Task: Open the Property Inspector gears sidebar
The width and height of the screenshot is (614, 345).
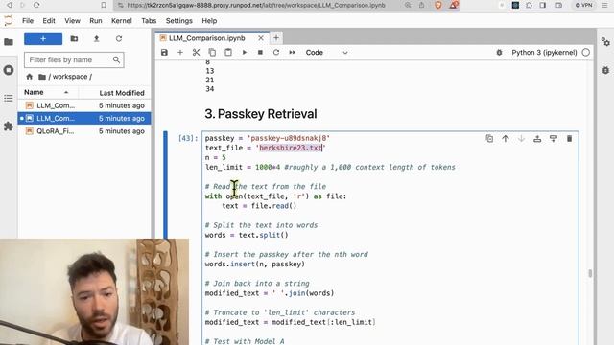Action: (x=605, y=42)
